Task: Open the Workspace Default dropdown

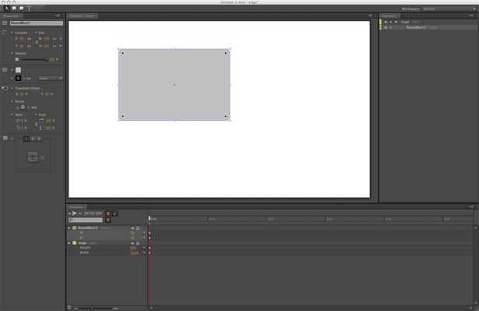Action: (449, 9)
